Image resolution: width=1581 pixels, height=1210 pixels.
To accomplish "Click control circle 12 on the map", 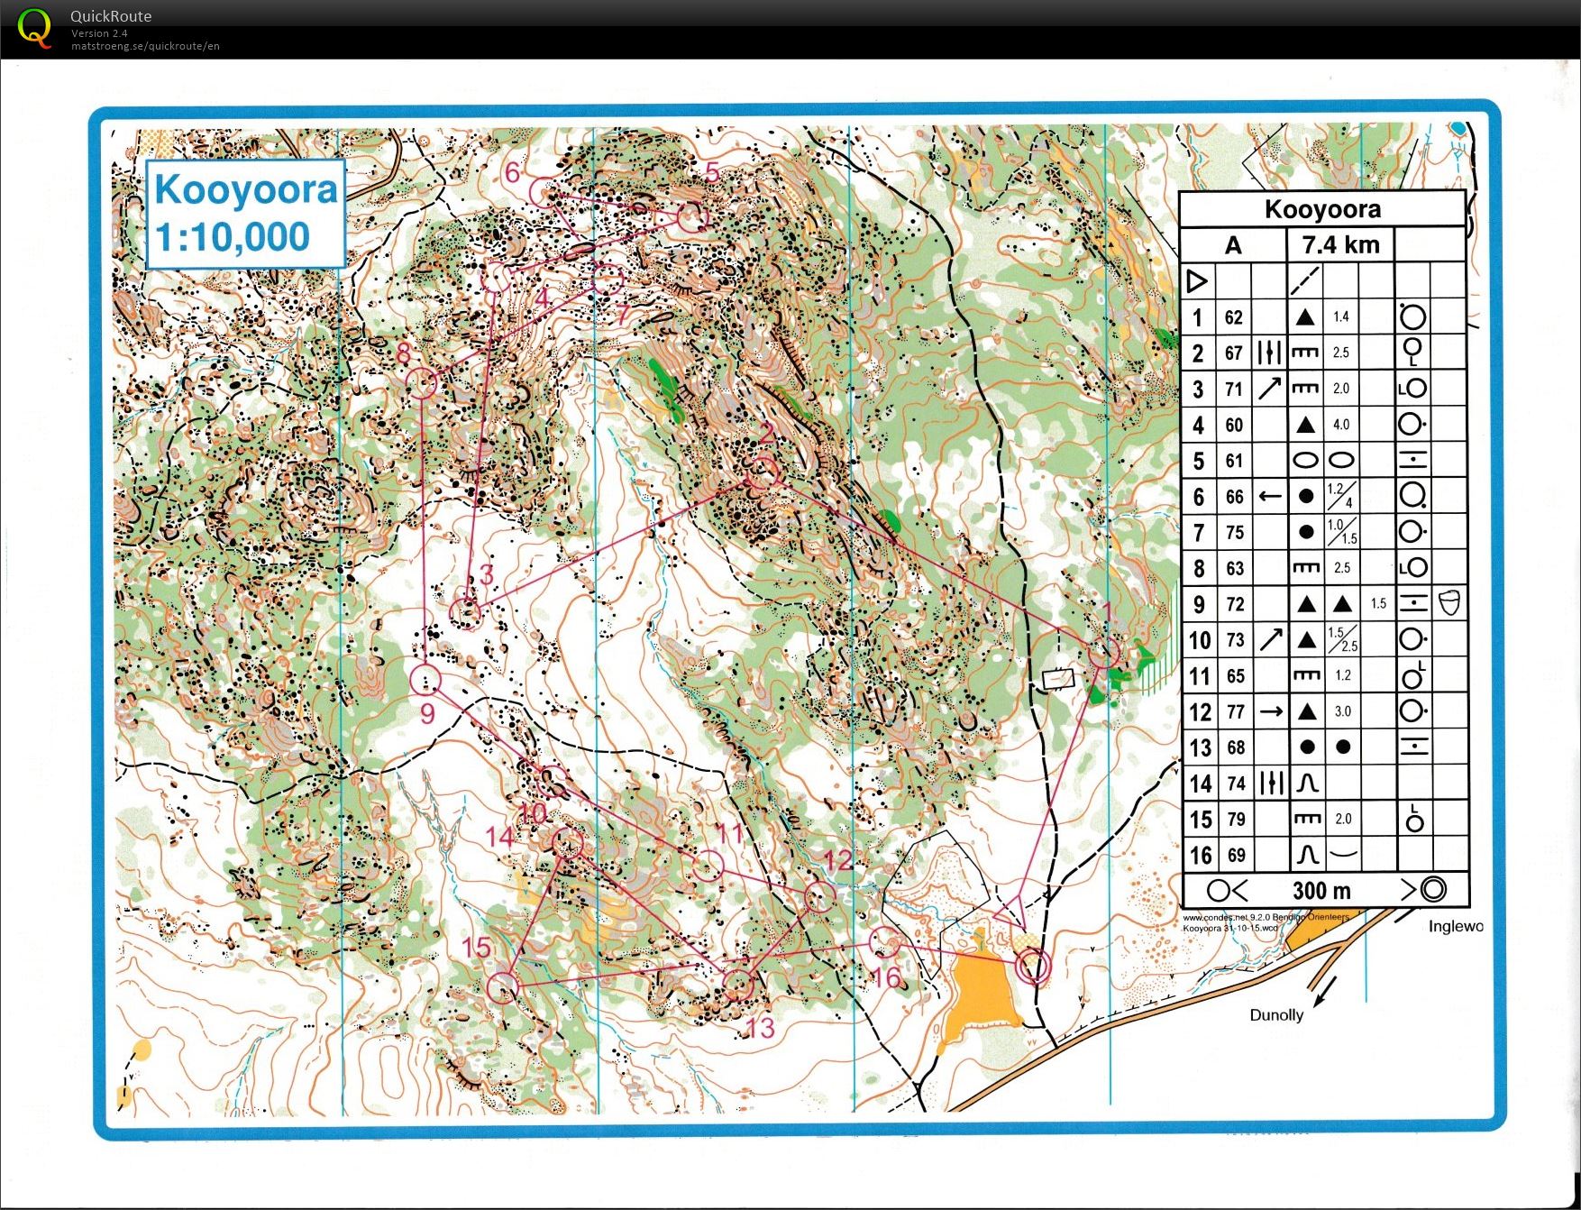I will pos(818,896).
